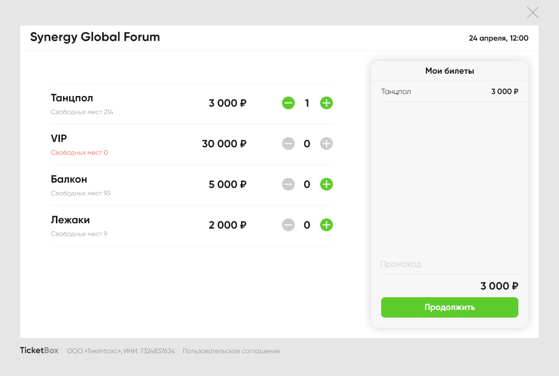Click the Танцпол ticket category name

tap(72, 98)
